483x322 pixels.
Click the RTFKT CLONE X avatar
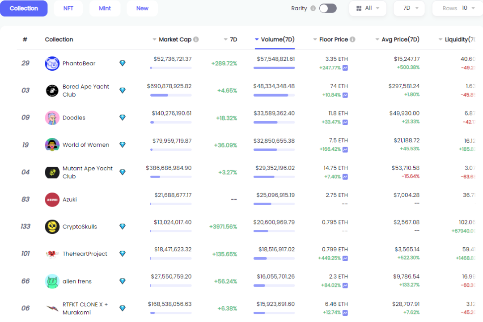point(52,308)
